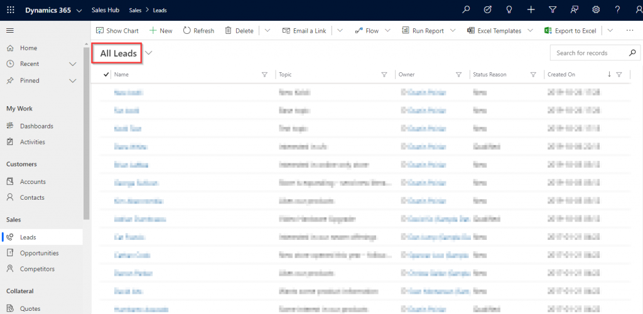Open more commands ellipsis in toolbar

coord(630,31)
